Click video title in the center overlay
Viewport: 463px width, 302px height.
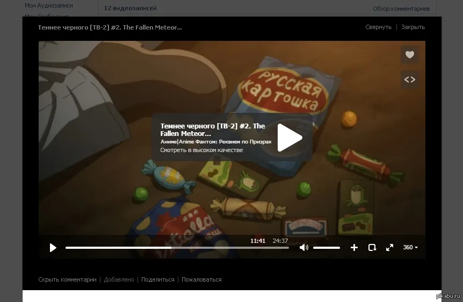[x=213, y=130]
